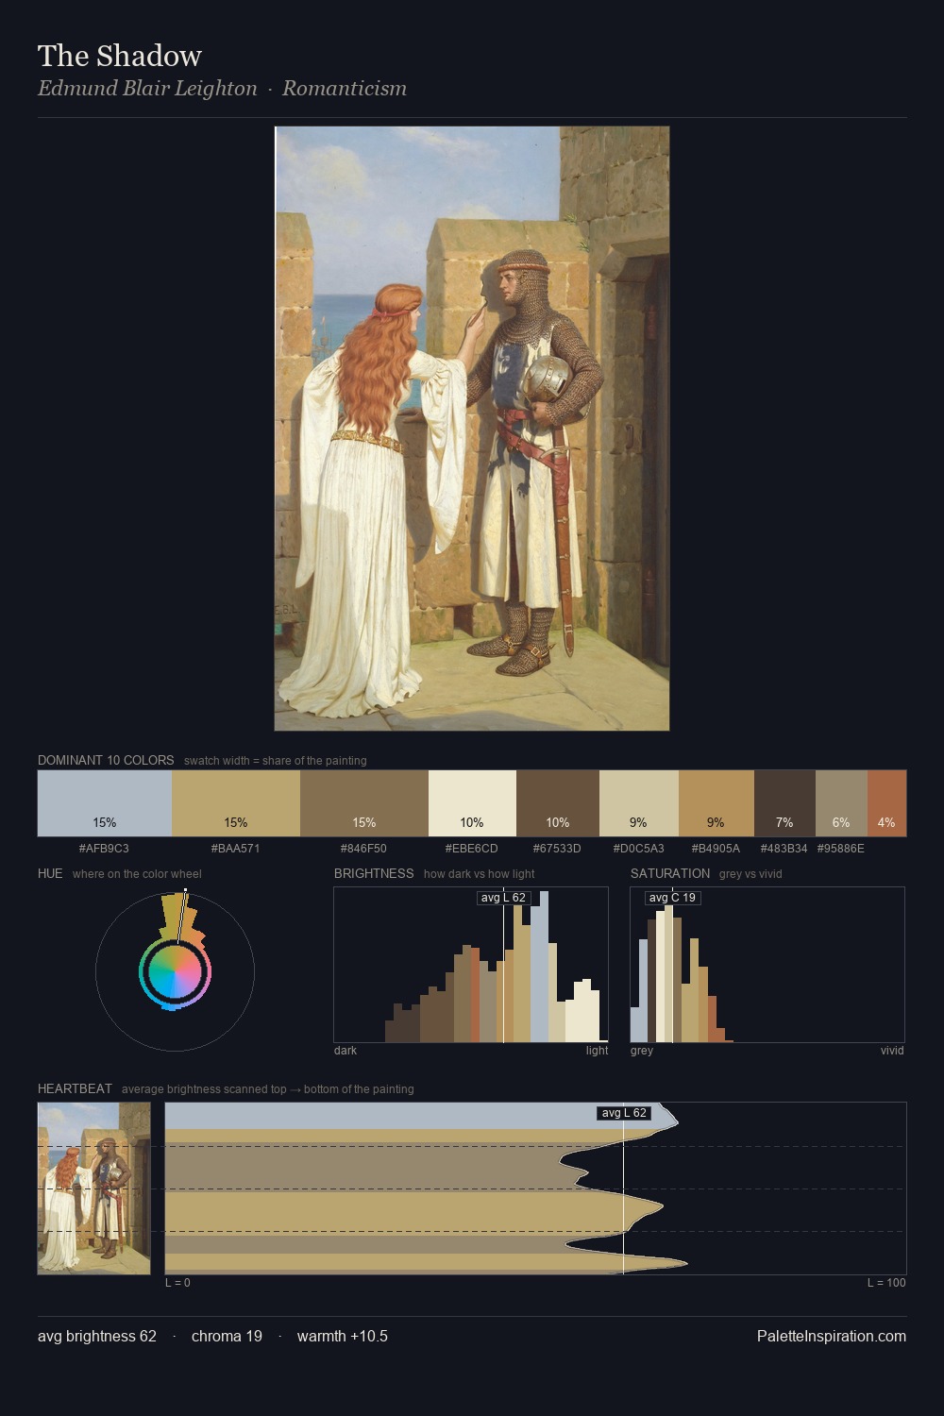Click hex code '#483B34'
The height and width of the screenshot is (1416, 944).
(784, 848)
